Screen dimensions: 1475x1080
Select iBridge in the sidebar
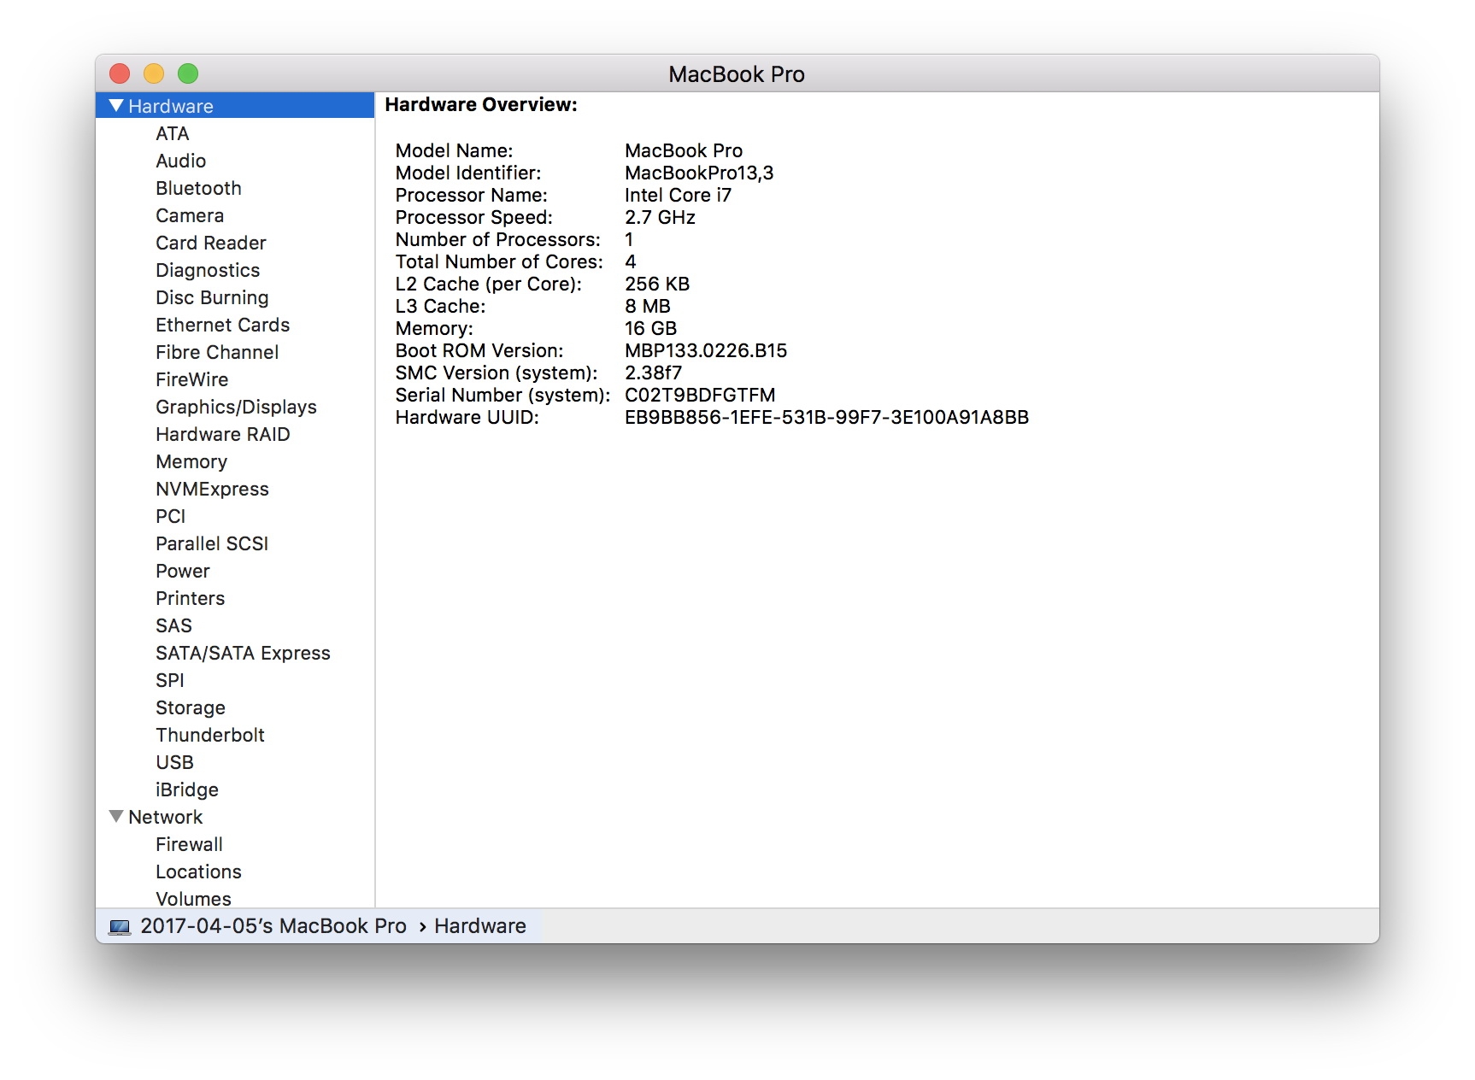(x=187, y=789)
